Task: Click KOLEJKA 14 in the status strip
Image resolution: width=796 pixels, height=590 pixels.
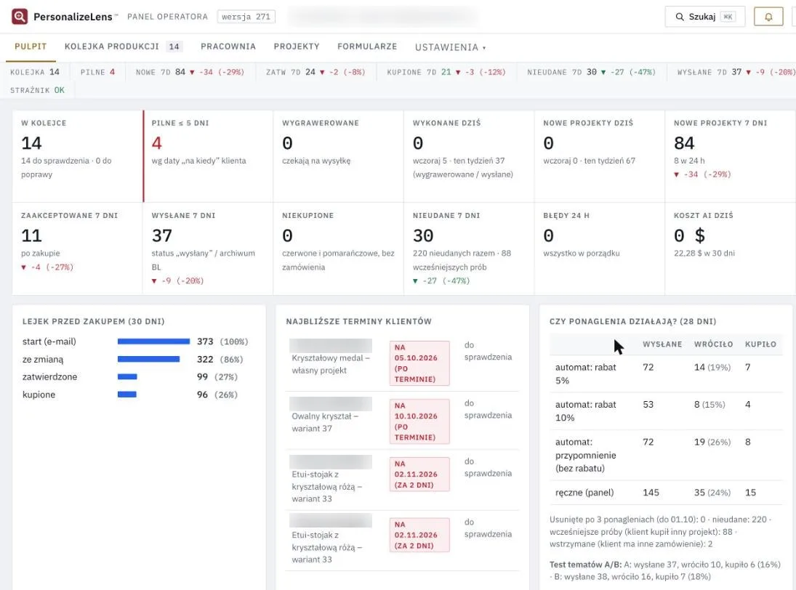Action: (x=35, y=72)
